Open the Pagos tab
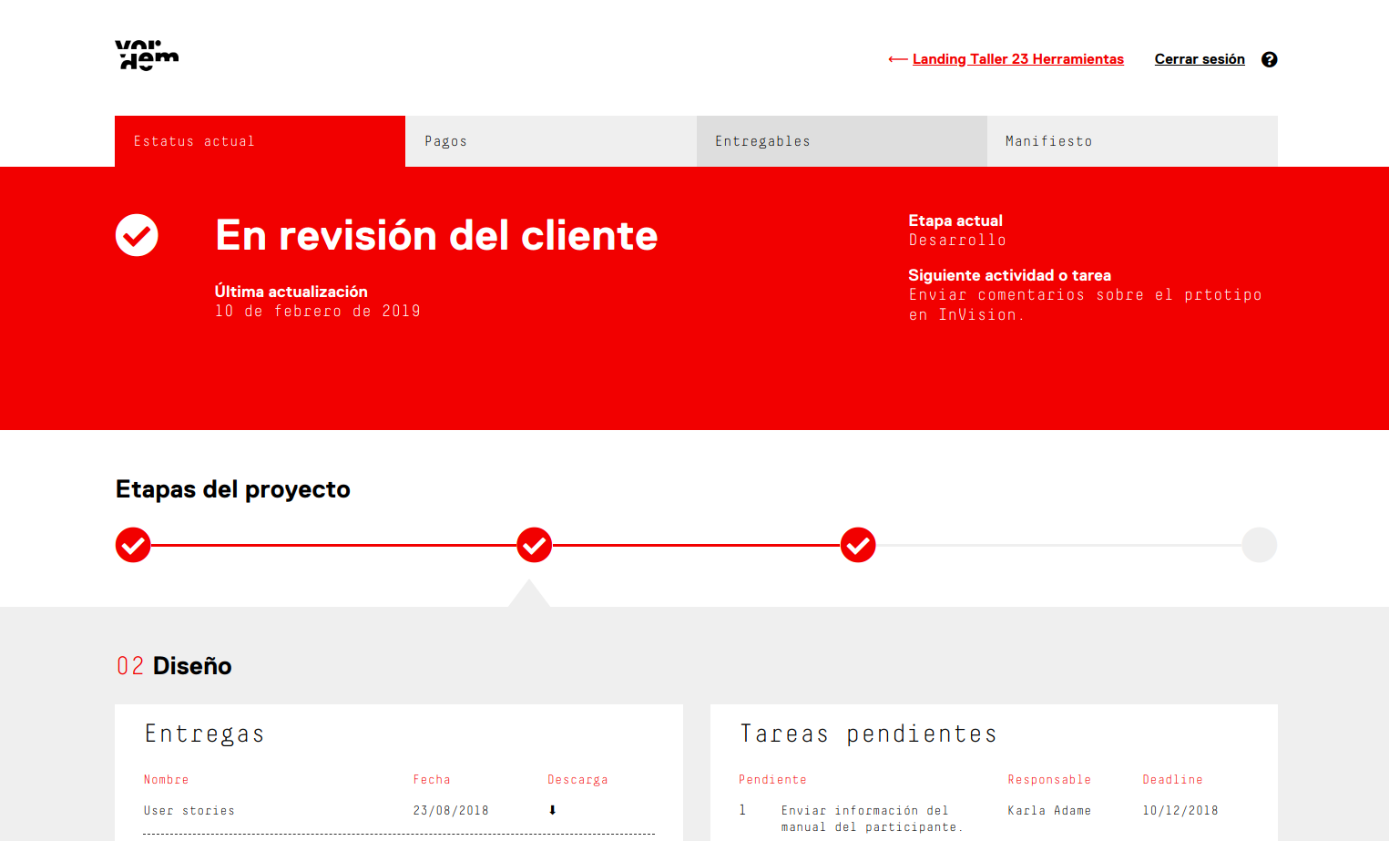Image resolution: width=1389 pixels, height=841 pixels. tap(551, 141)
